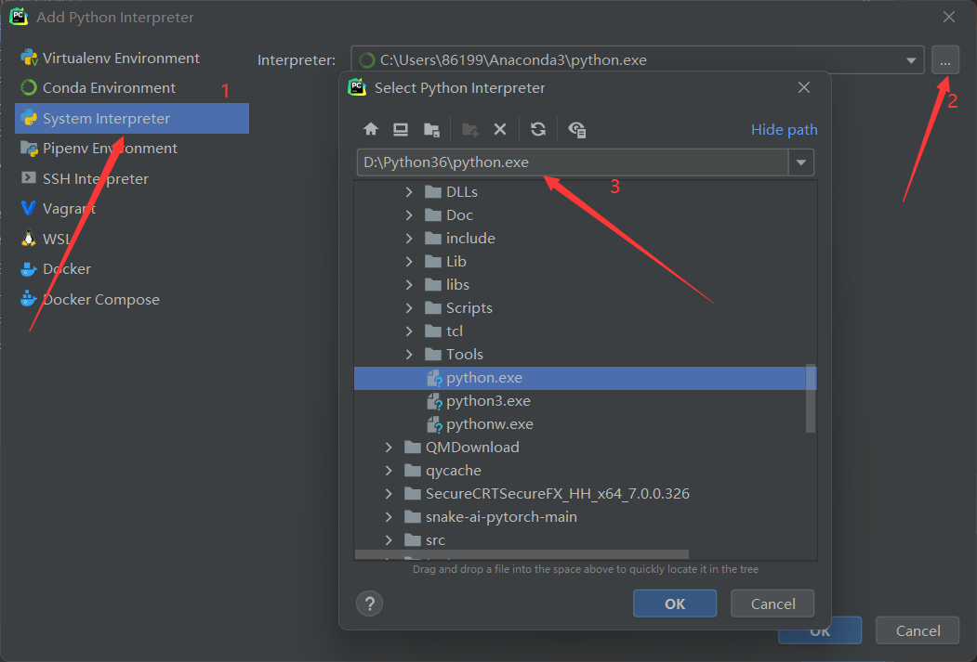This screenshot has width=977, height=662.
Task: Select the pythonw.exe file
Action: pos(585,424)
